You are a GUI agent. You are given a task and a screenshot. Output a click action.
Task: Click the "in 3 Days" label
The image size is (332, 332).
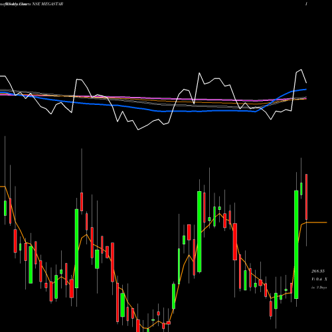pyautogui.click(x=319, y=288)
